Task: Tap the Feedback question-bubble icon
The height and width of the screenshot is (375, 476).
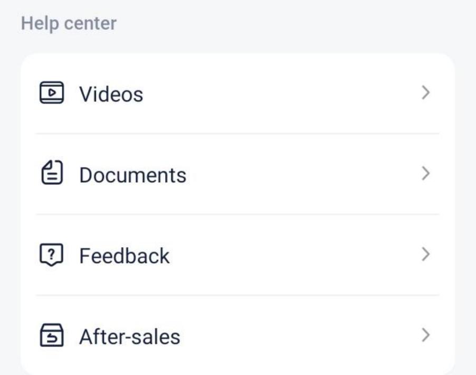Action: (x=52, y=255)
